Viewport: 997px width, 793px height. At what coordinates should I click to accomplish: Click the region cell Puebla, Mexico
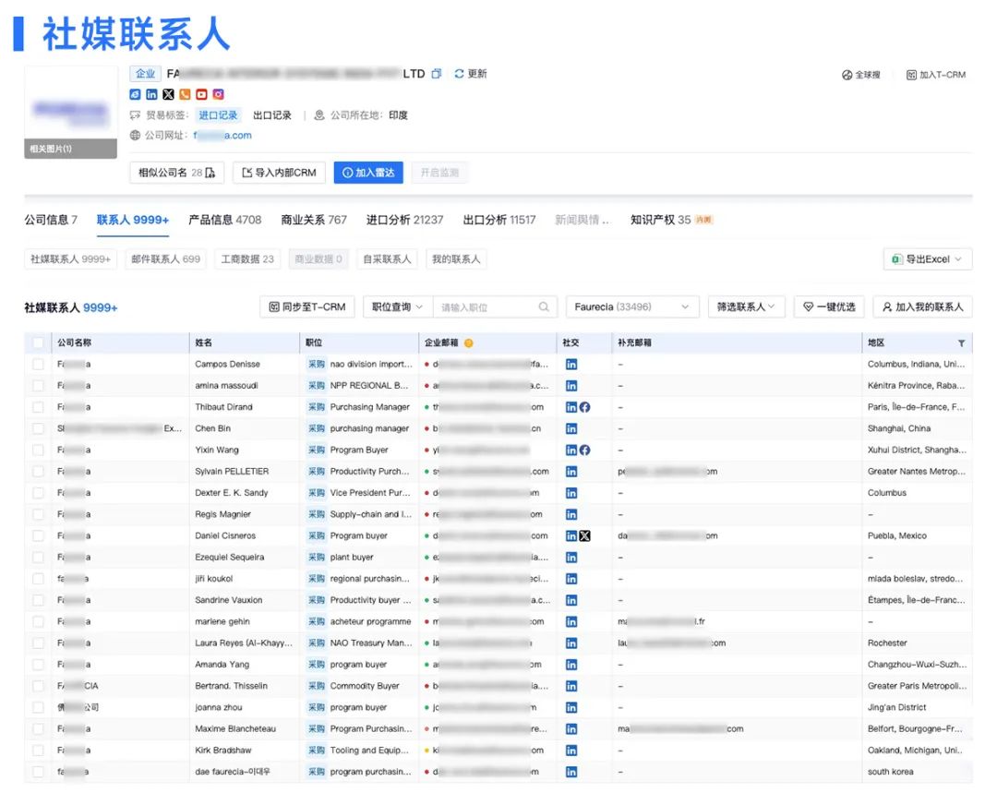point(897,536)
